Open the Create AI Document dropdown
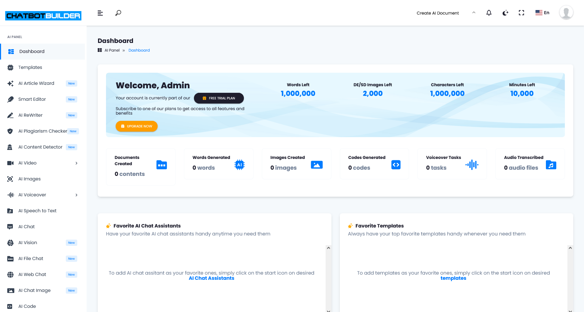Viewport: 584px width, 312px height. (438, 13)
